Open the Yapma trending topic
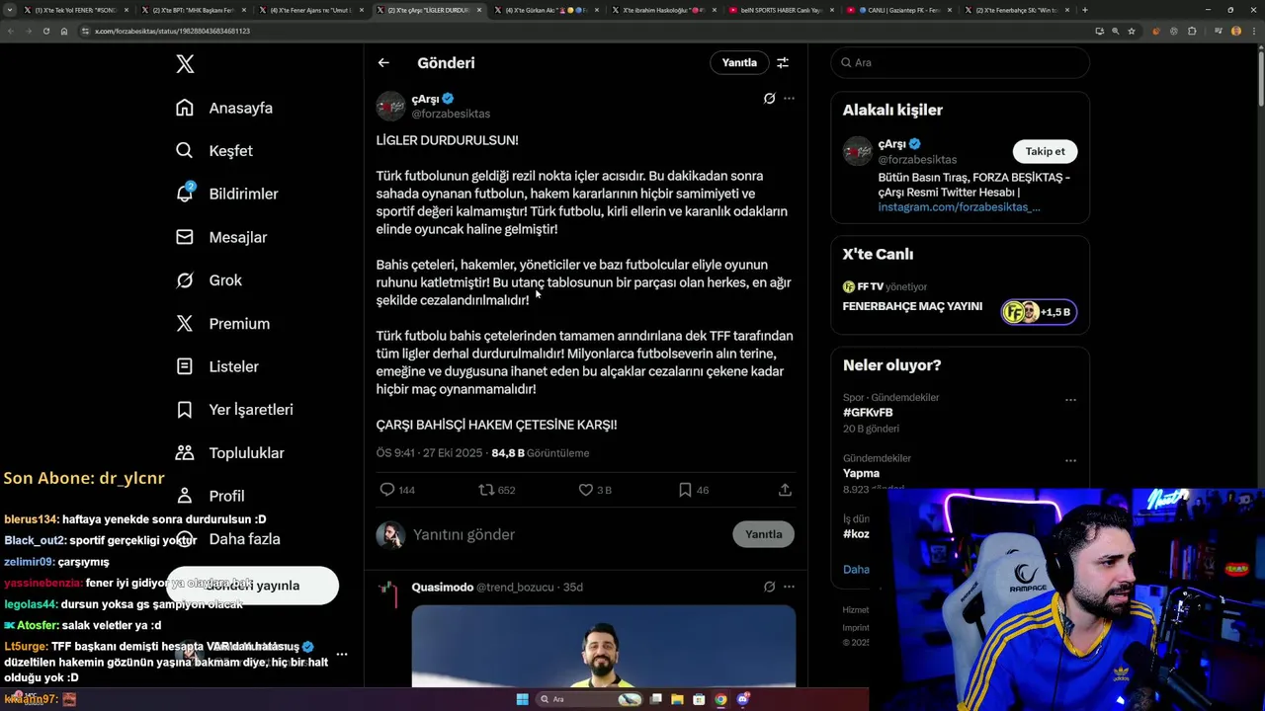The image size is (1265, 711). coord(861,473)
